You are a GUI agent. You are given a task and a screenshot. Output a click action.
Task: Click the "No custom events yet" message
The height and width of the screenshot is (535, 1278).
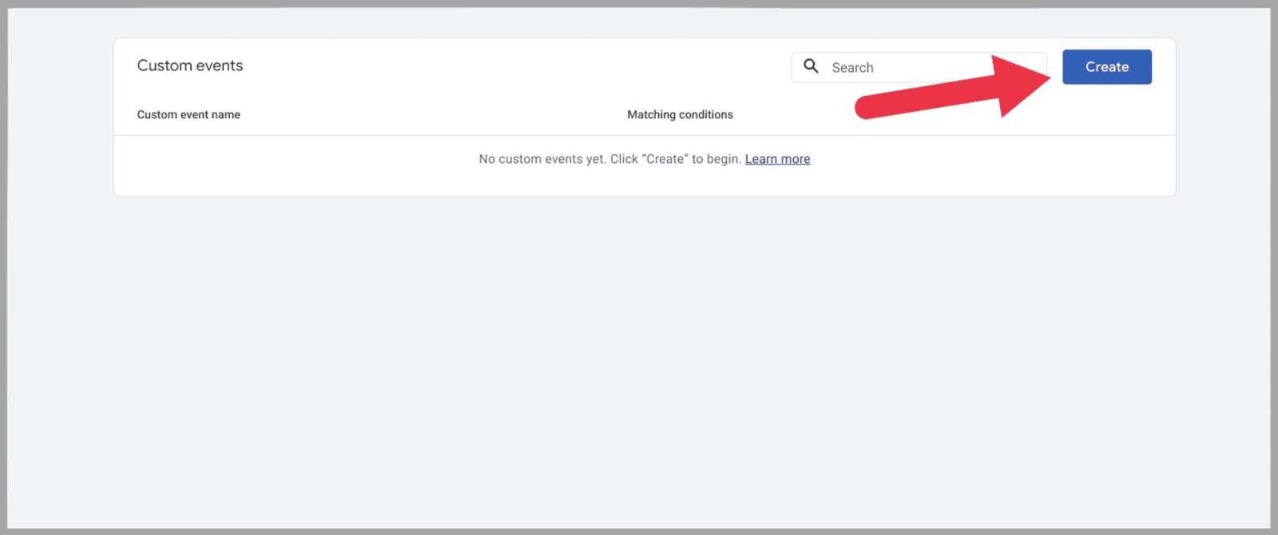coord(542,159)
